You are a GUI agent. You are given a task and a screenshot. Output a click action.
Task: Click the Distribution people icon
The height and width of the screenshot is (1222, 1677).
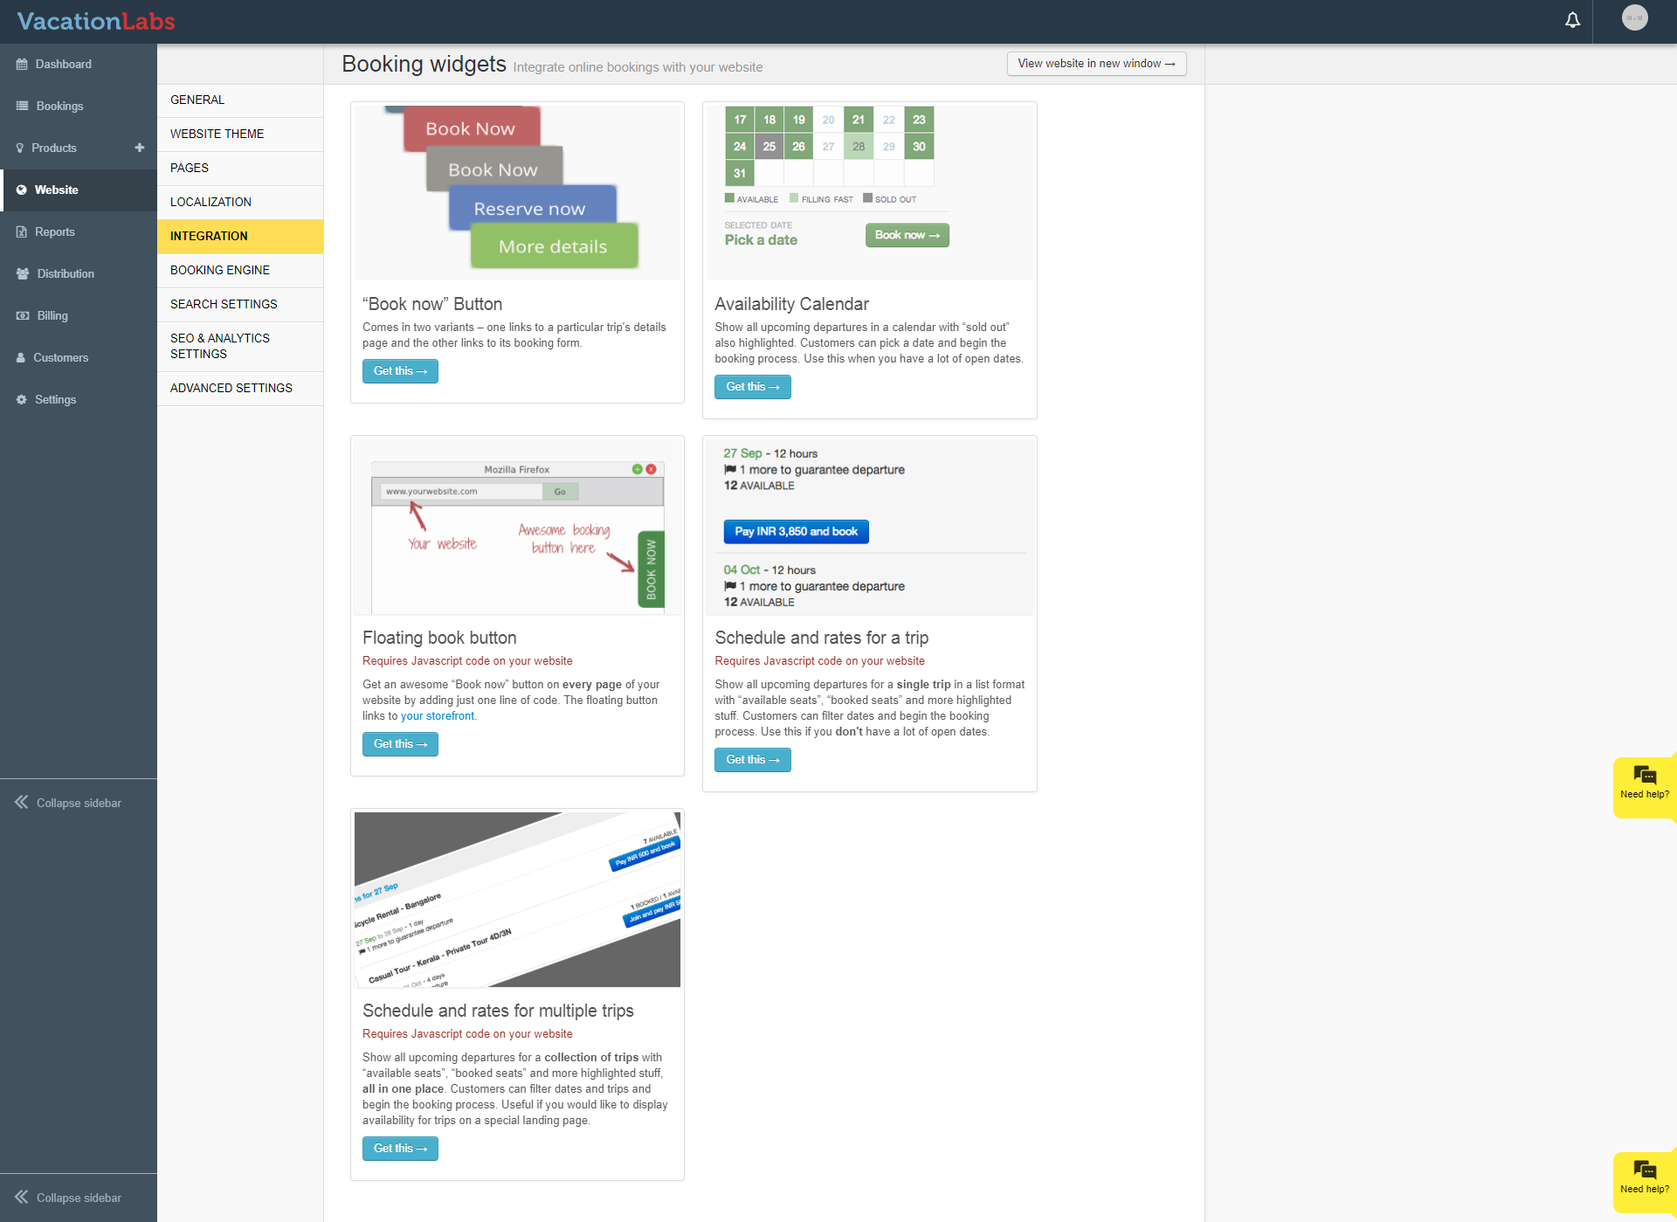[22, 274]
